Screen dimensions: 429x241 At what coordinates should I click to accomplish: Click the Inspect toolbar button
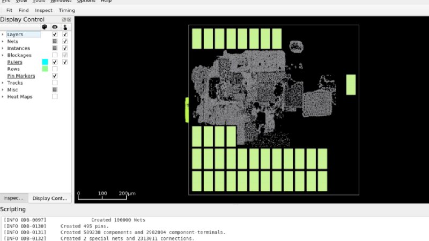click(43, 10)
